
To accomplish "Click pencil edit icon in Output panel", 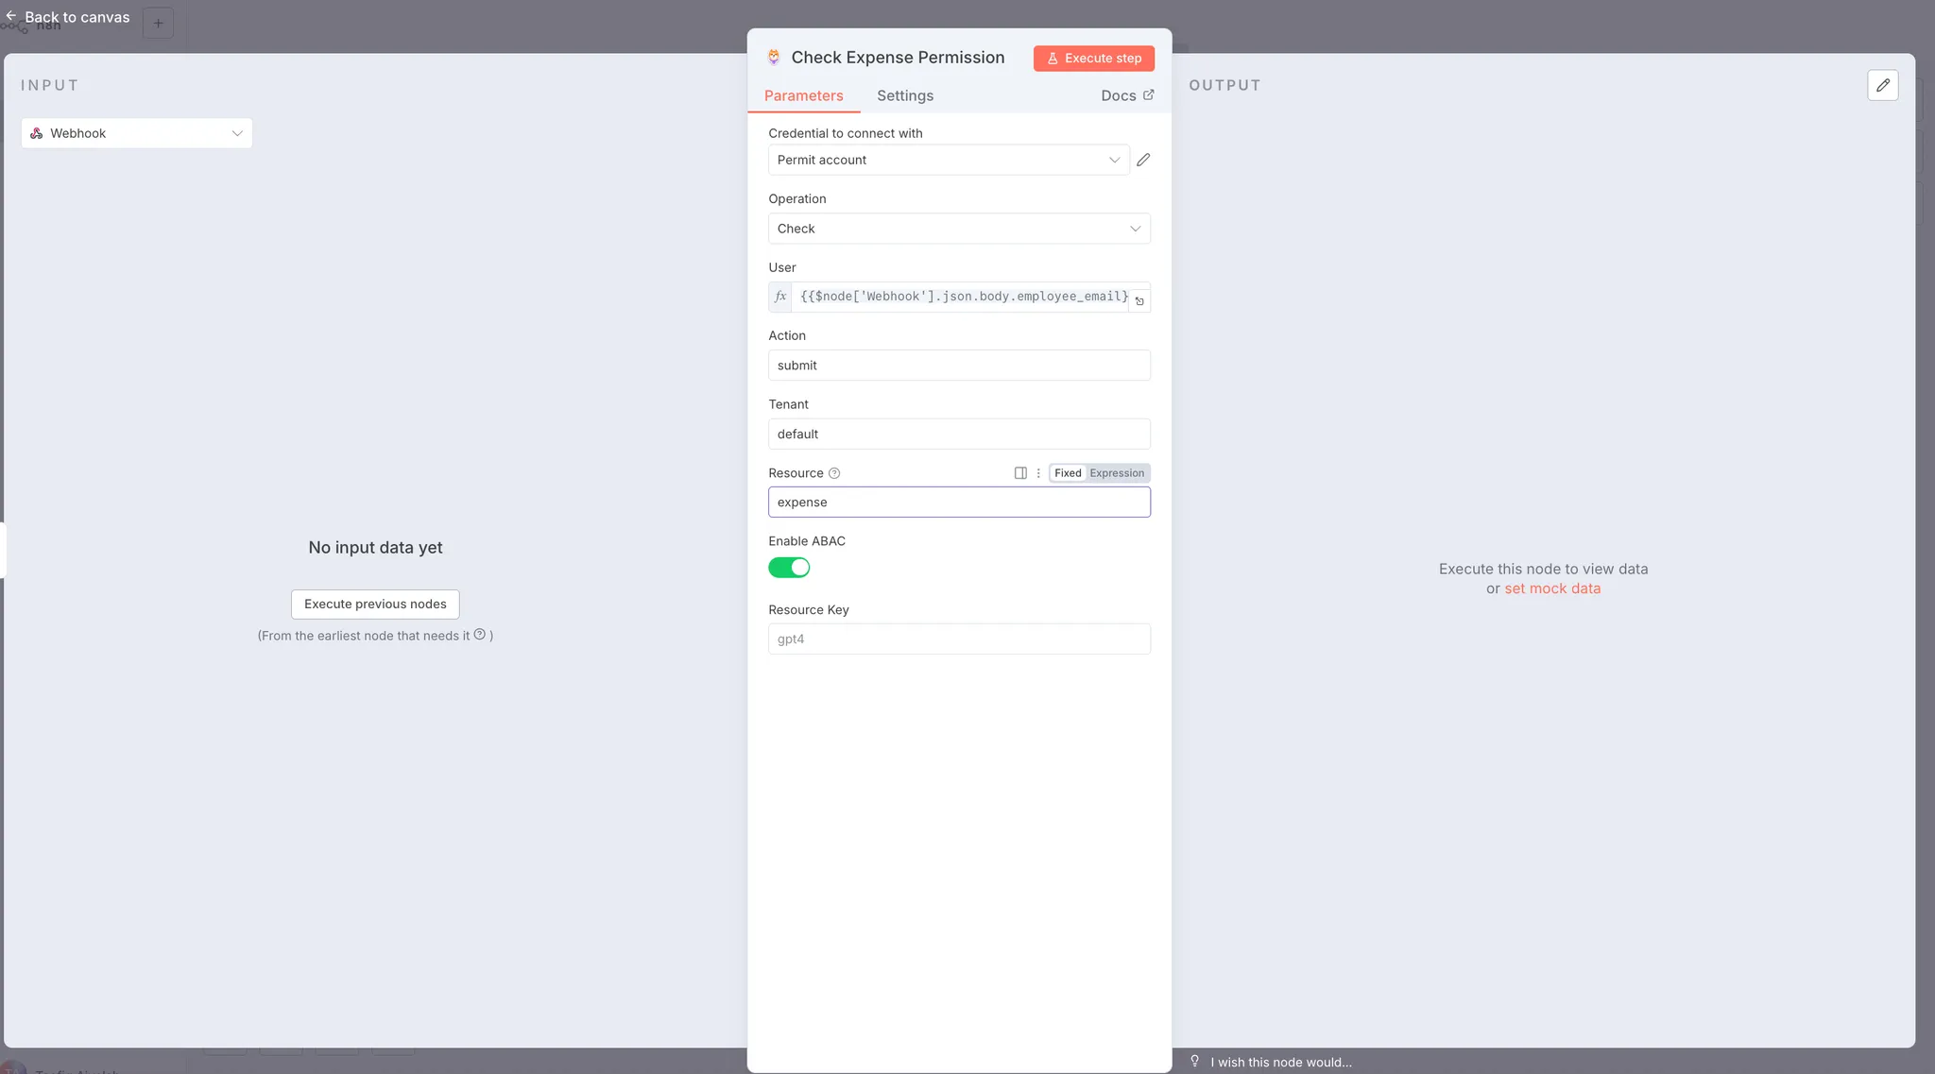I will (x=1882, y=85).
